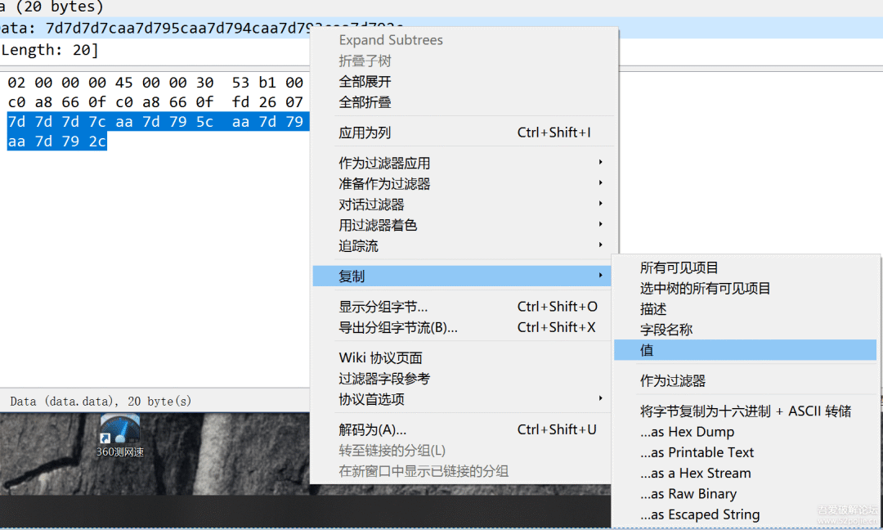Click the 360测网速 desktop shortcut icon
The width and height of the screenshot is (883, 530).
[120, 435]
